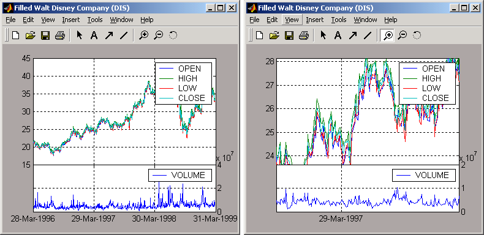Image resolution: width=484 pixels, height=235 pixels.
Task: Click 28-Mar-1996 date label in left plot
Action: (x=33, y=219)
